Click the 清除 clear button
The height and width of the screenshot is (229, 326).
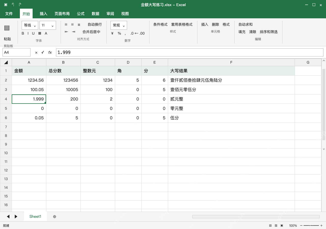[x=253, y=32]
